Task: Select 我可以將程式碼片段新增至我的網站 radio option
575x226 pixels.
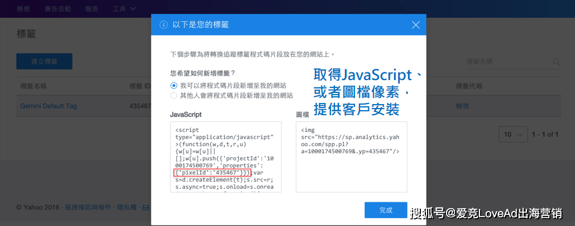Action: click(x=174, y=86)
